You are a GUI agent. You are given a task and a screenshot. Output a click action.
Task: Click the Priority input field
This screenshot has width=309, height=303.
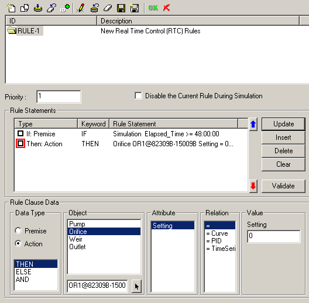[59, 97]
